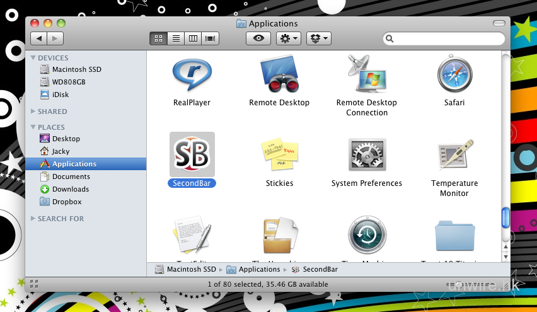537x312 pixels.
Task: Click the back navigation arrow button
Action: click(x=39, y=38)
